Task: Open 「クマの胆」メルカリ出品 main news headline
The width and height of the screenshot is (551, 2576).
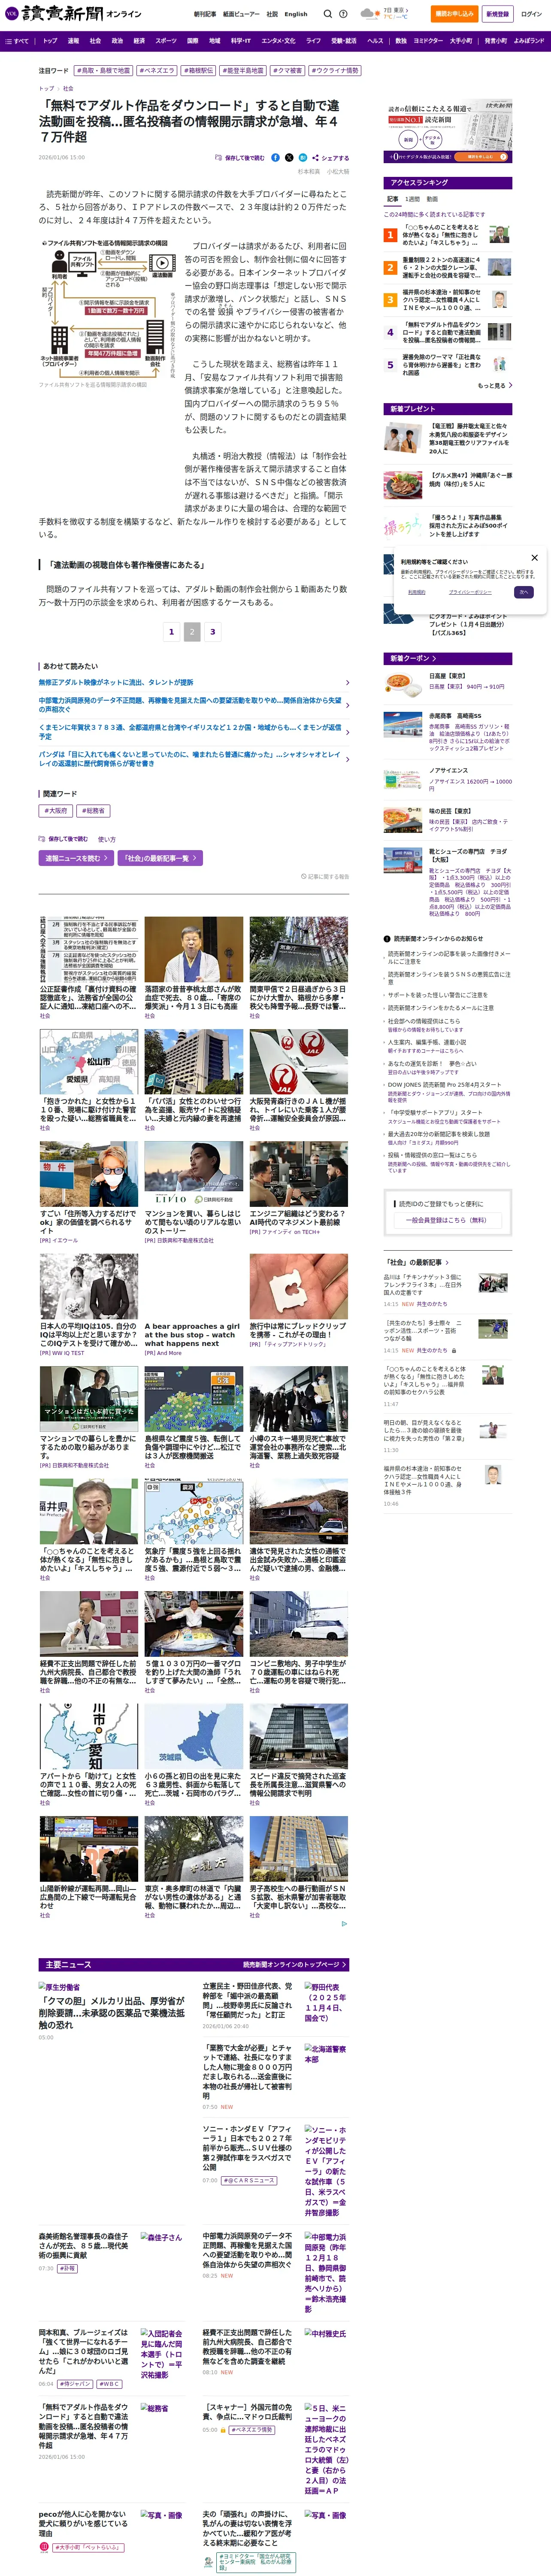Action: 112,2013
